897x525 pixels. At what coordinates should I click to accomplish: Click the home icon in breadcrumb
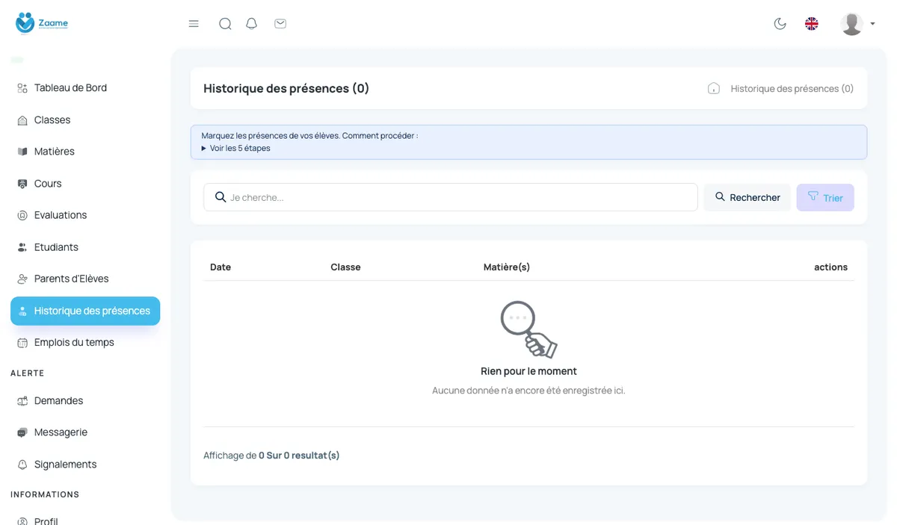tap(714, 88)
